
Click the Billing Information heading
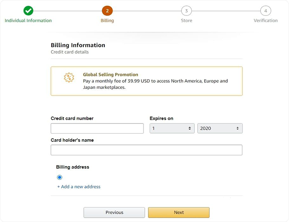78,45
